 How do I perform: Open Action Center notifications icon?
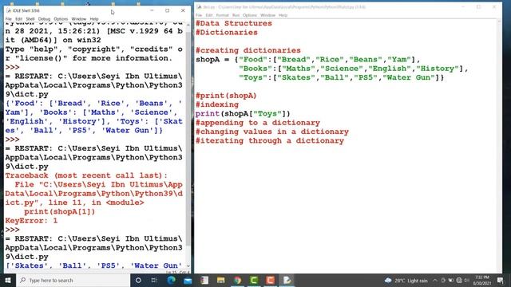tap(501, 280)
